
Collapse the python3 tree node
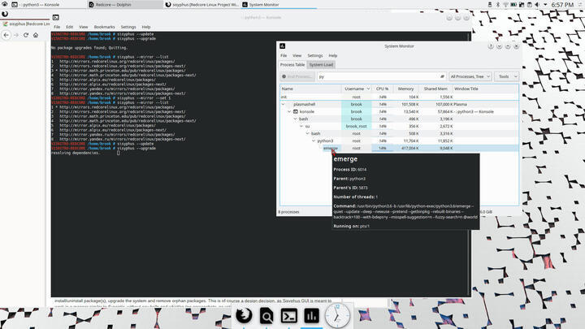coord(314,141)
